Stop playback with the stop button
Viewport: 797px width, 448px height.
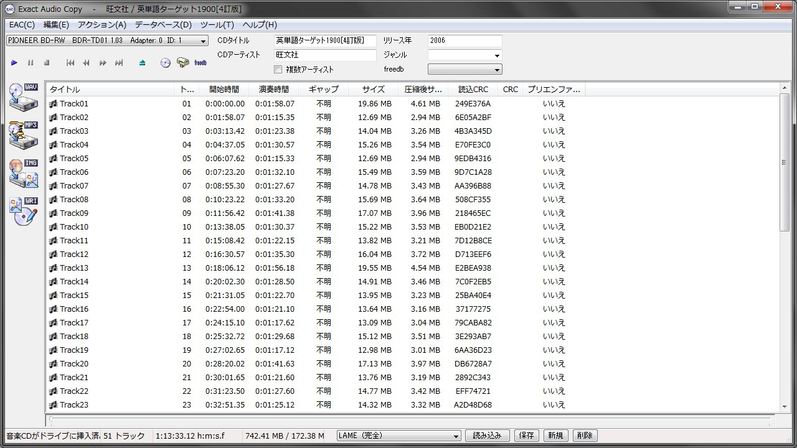(47, 63)
